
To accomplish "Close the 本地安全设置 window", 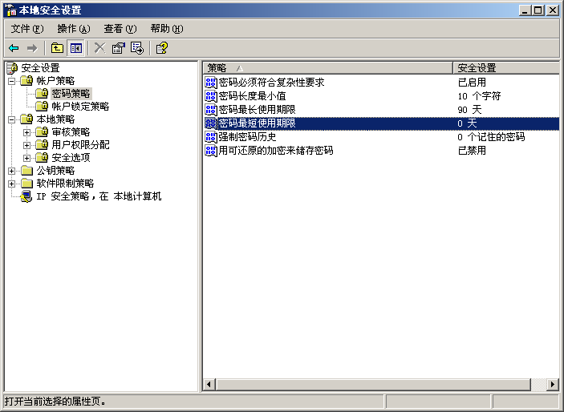I will [552, 10].
